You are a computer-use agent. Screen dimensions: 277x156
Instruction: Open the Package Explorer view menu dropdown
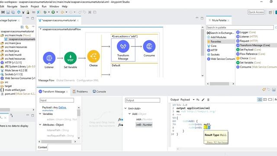click(33, 27)
